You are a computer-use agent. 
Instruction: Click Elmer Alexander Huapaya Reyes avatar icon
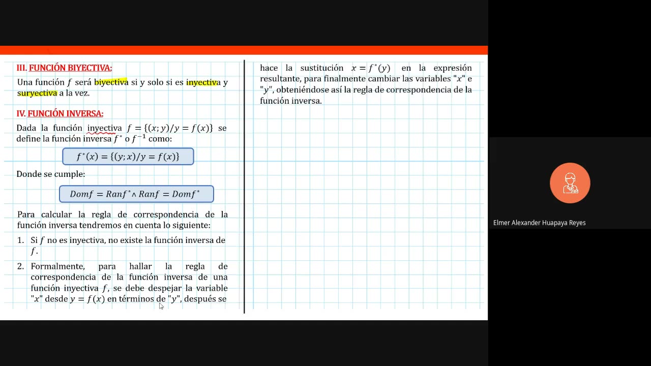[570, 183]
